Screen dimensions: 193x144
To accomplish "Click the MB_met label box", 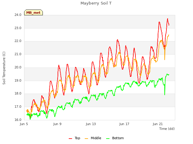I will click(33, 13).
